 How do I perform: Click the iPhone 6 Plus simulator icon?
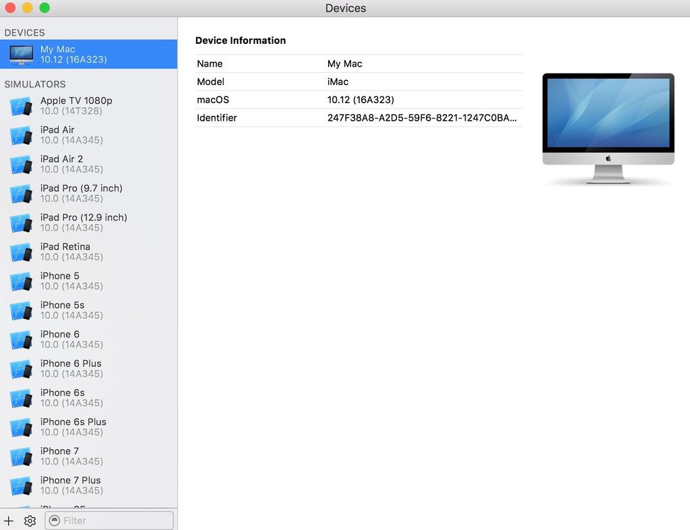click(21, 368)
